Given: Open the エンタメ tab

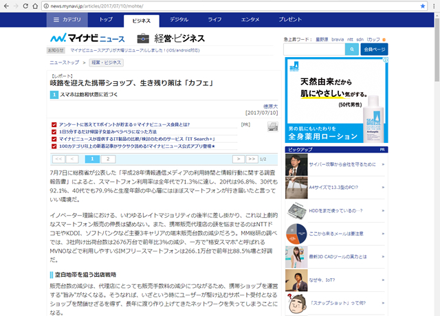Looking at the screenshot, I should tap(251, 21).
